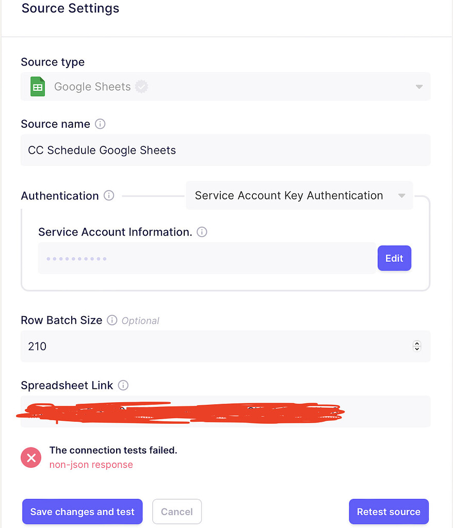453x528 pixels.
Task: Click the Google Sheets source type icon
Action: coord(37,87)
